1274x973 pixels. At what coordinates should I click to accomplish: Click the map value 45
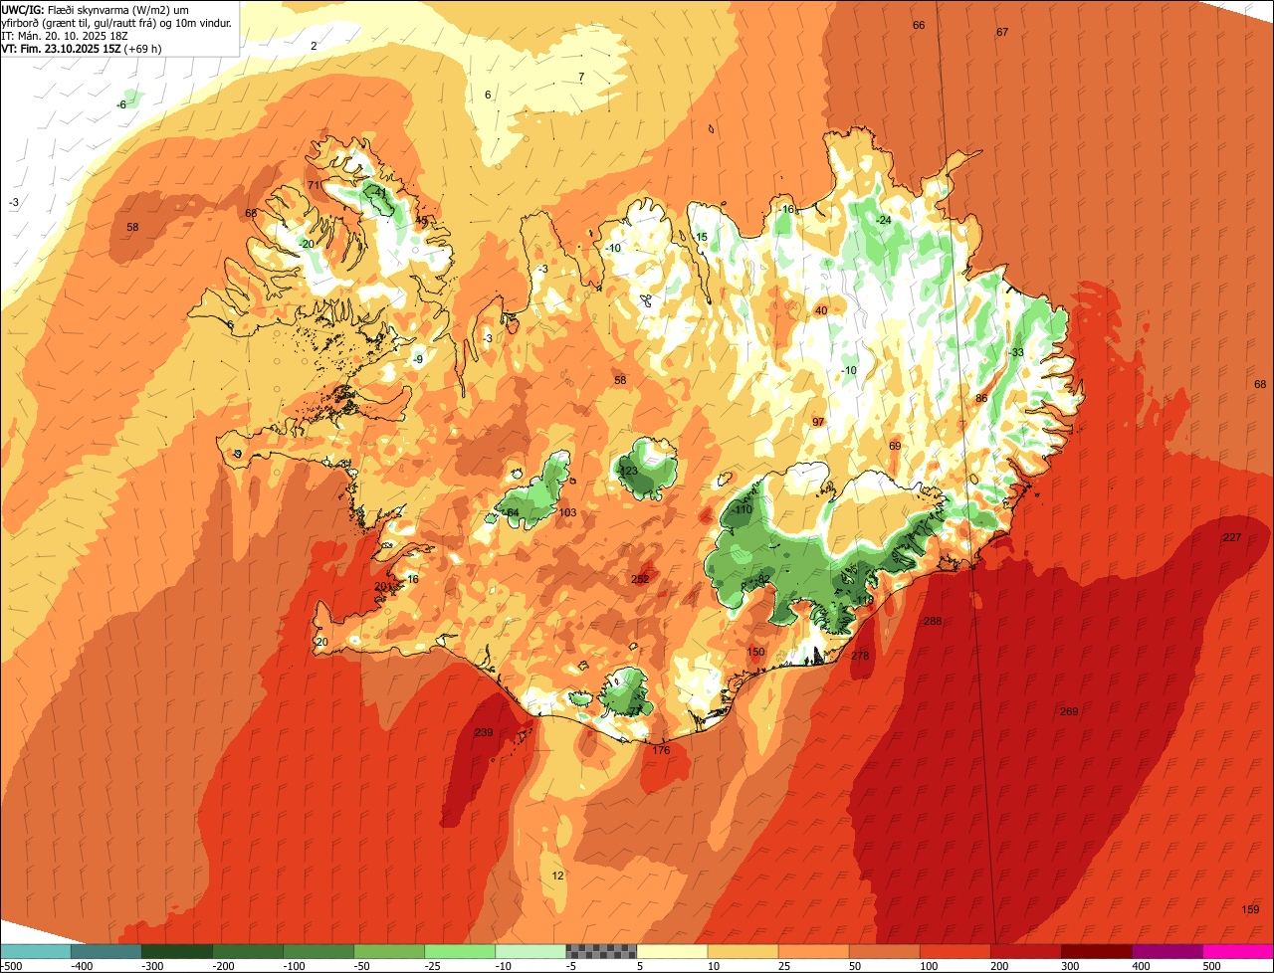[421, 221]
